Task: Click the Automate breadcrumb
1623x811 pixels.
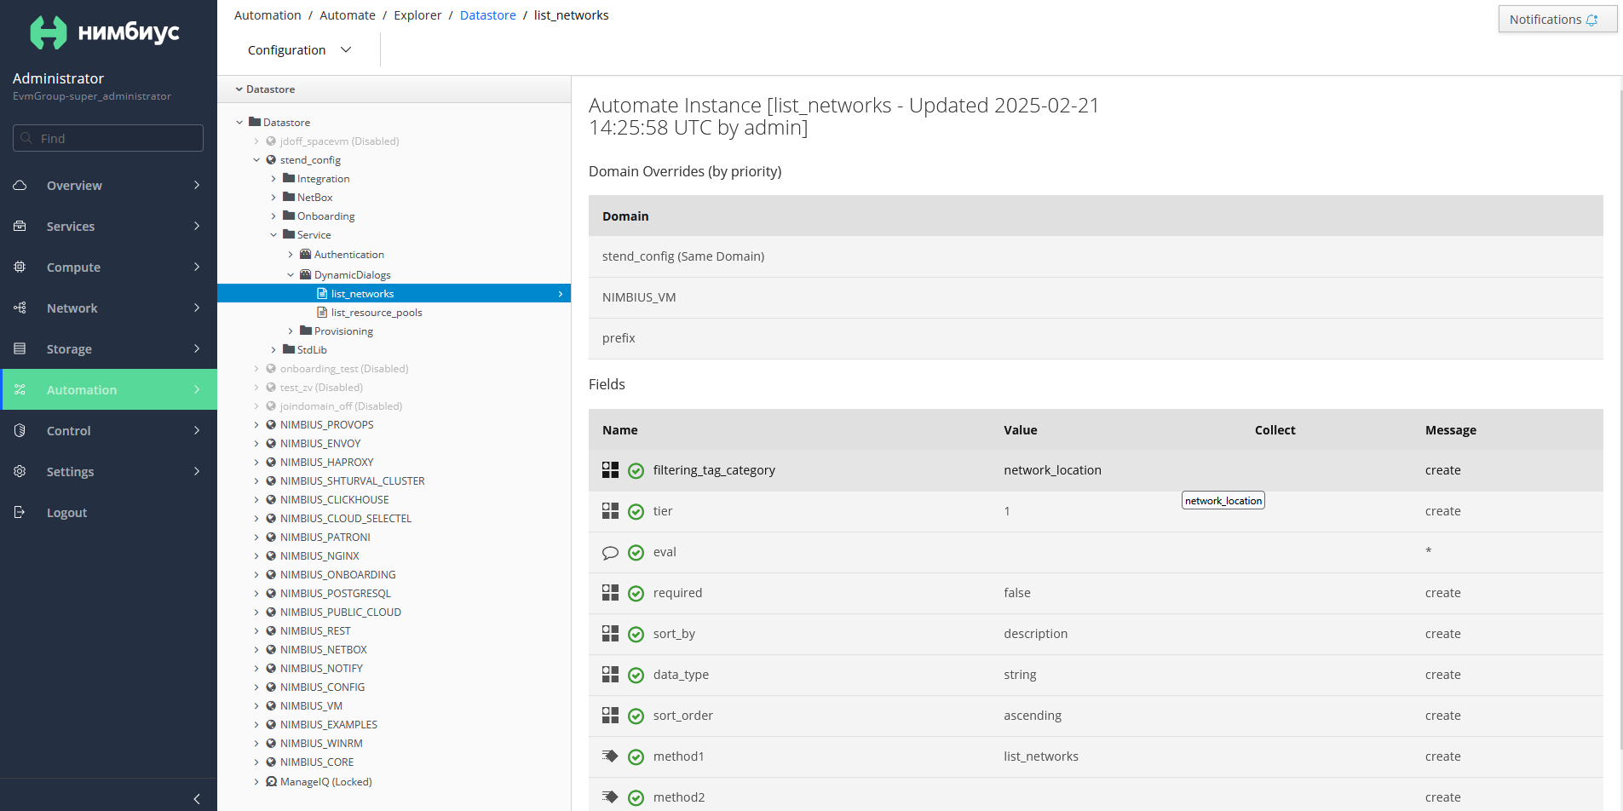Action: (x=348, y=15)
